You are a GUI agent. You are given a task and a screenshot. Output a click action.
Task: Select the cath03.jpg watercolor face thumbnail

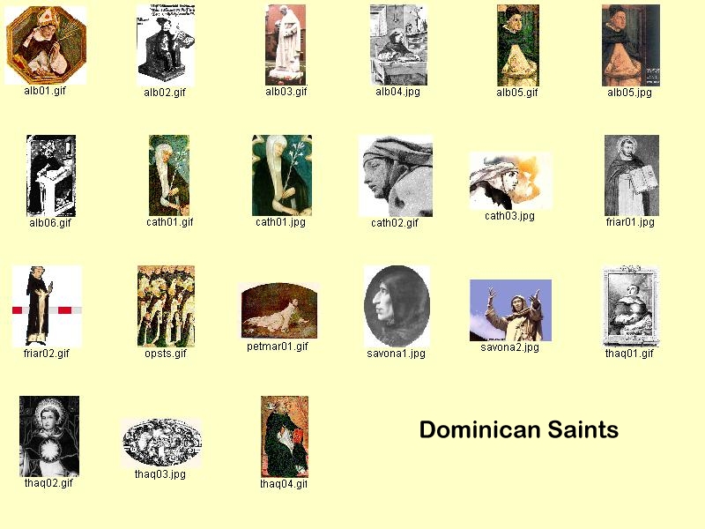click(x=510, y=182)
